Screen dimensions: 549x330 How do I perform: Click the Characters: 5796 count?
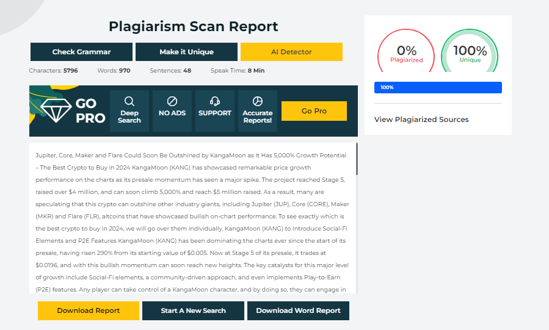click(x=54, y=71)
